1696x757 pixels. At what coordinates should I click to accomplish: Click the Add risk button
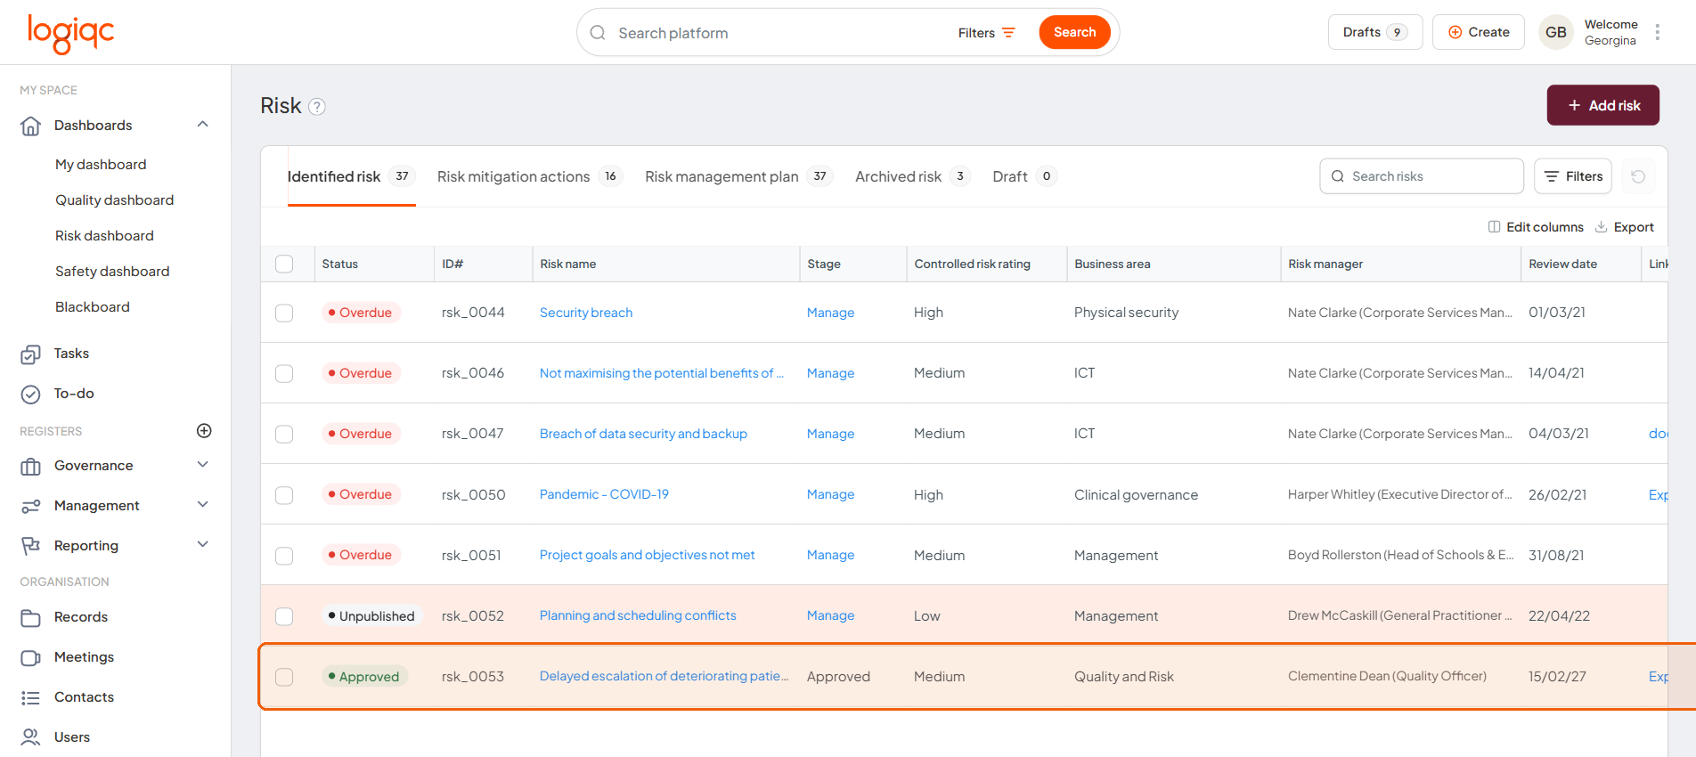point(1603,105)
